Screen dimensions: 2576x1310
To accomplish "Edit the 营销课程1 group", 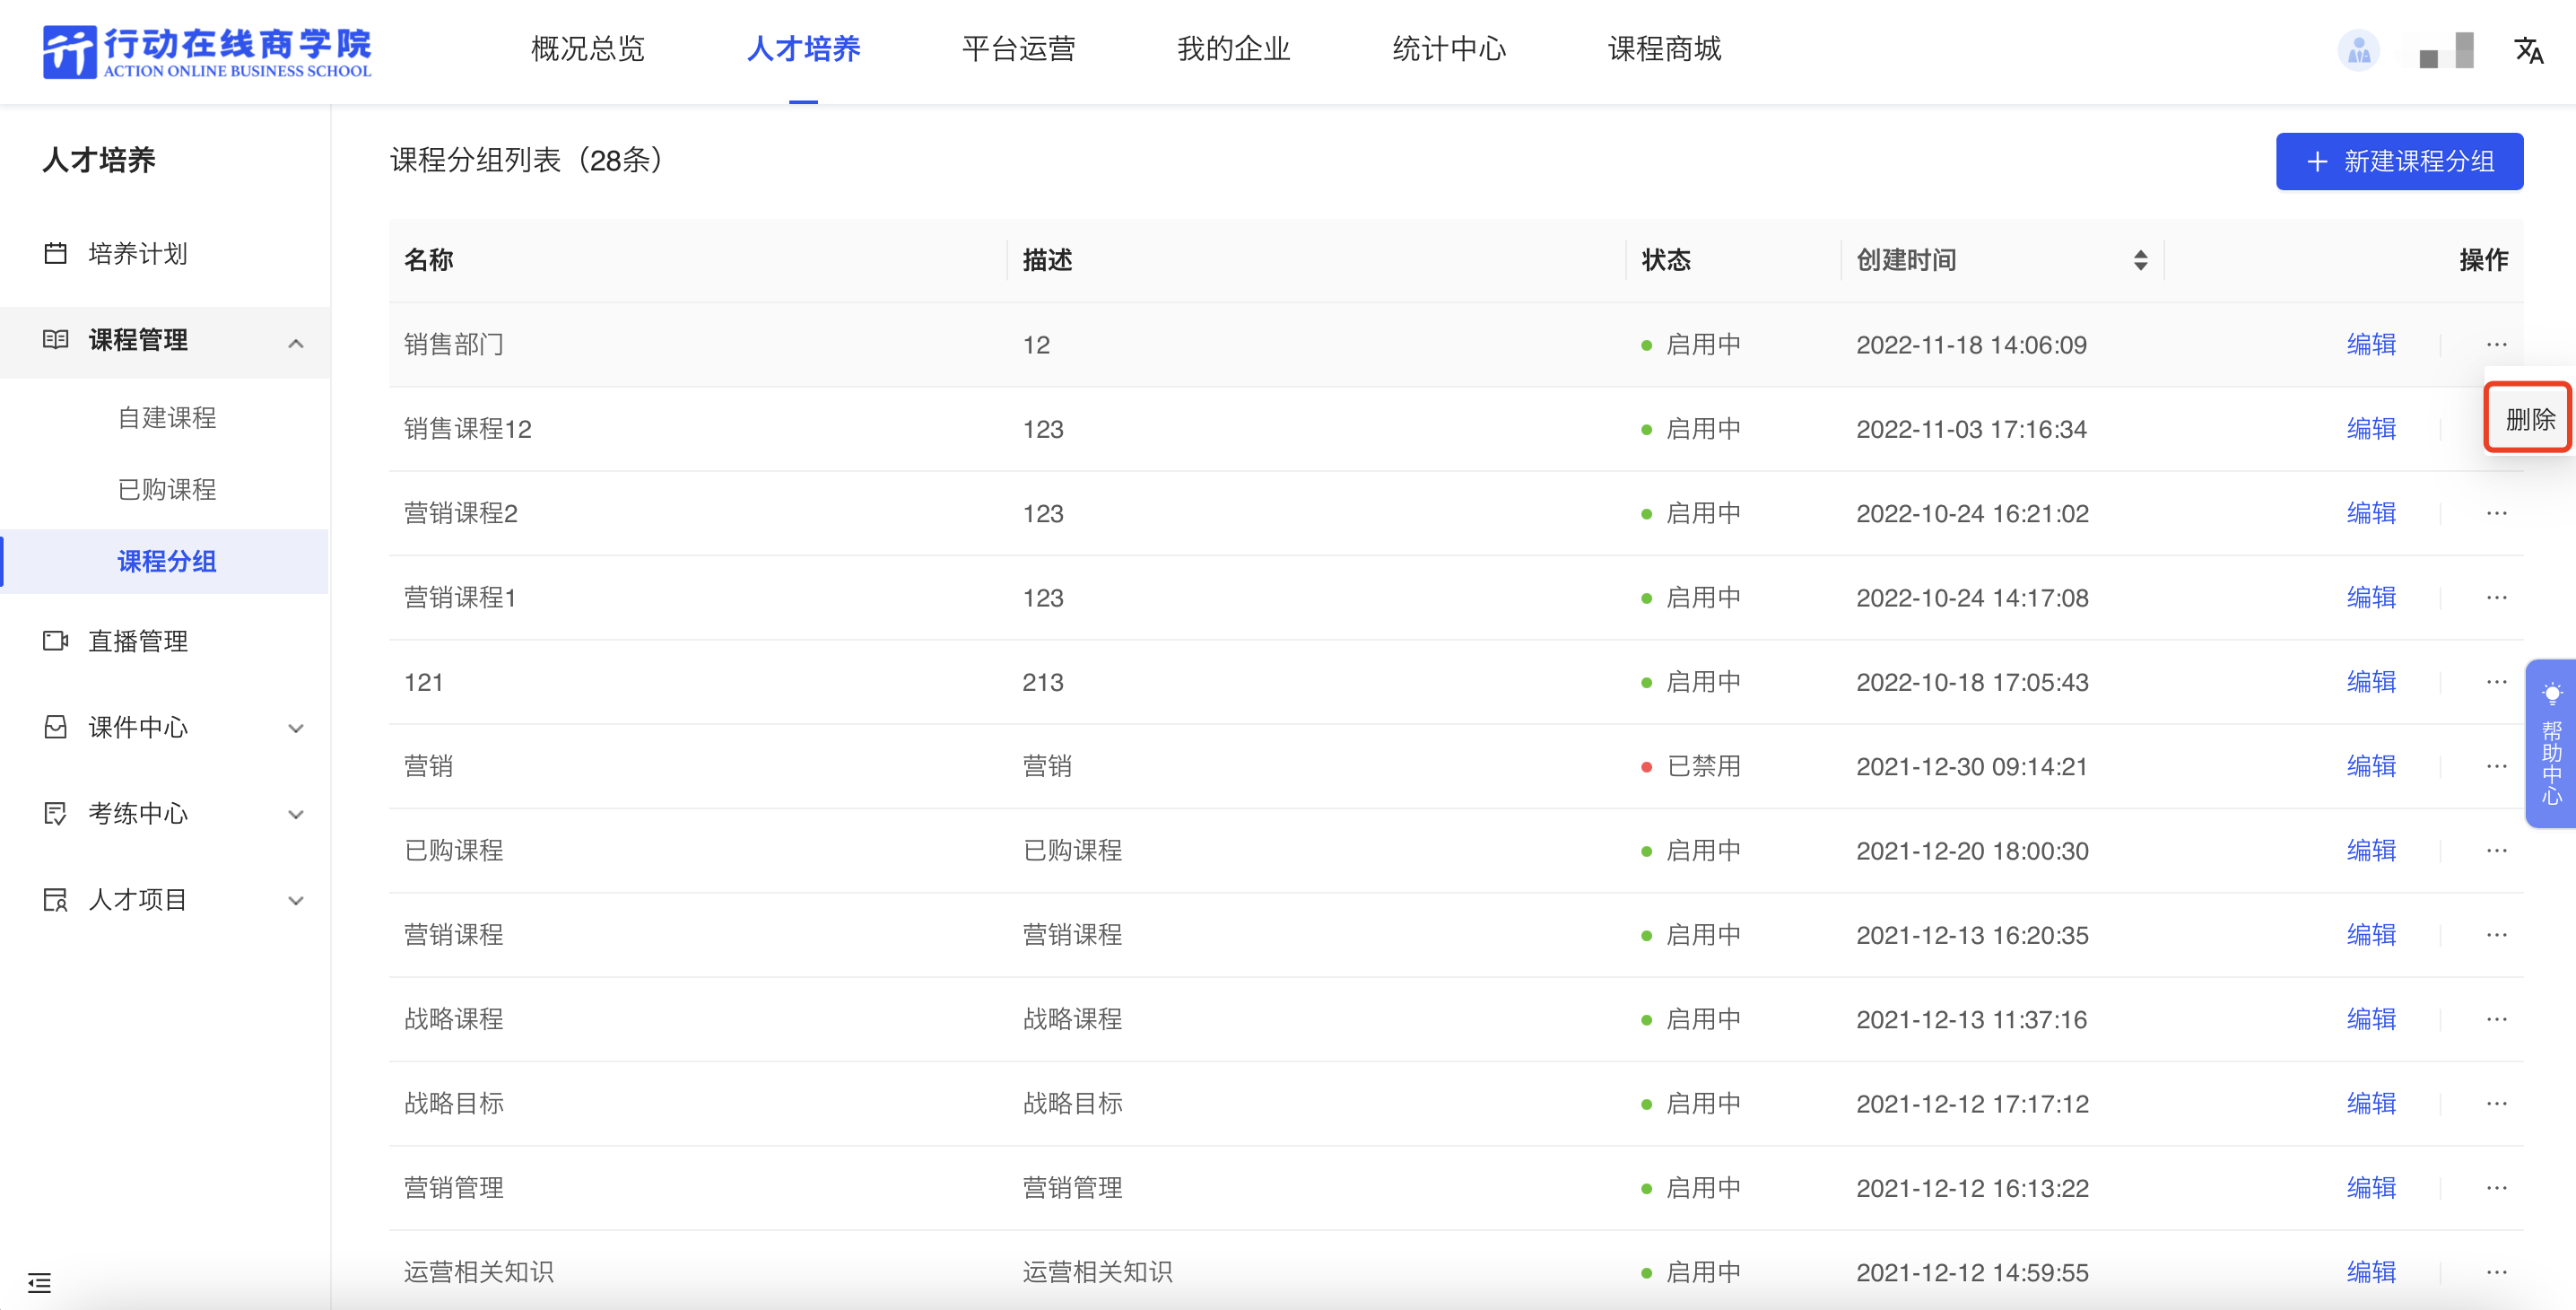I will pos(2371,597).
